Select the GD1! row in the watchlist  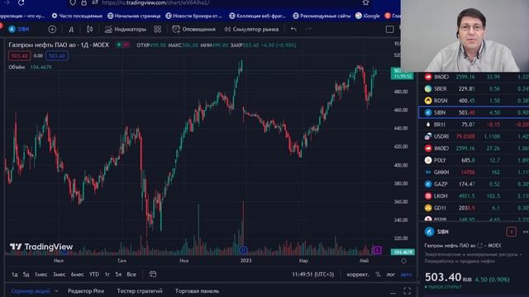474,208
